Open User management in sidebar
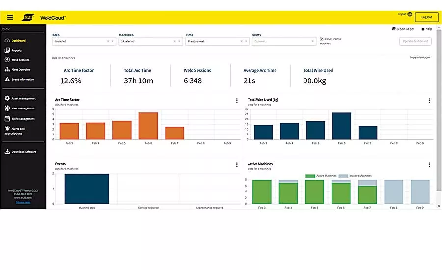 (23, 108)
